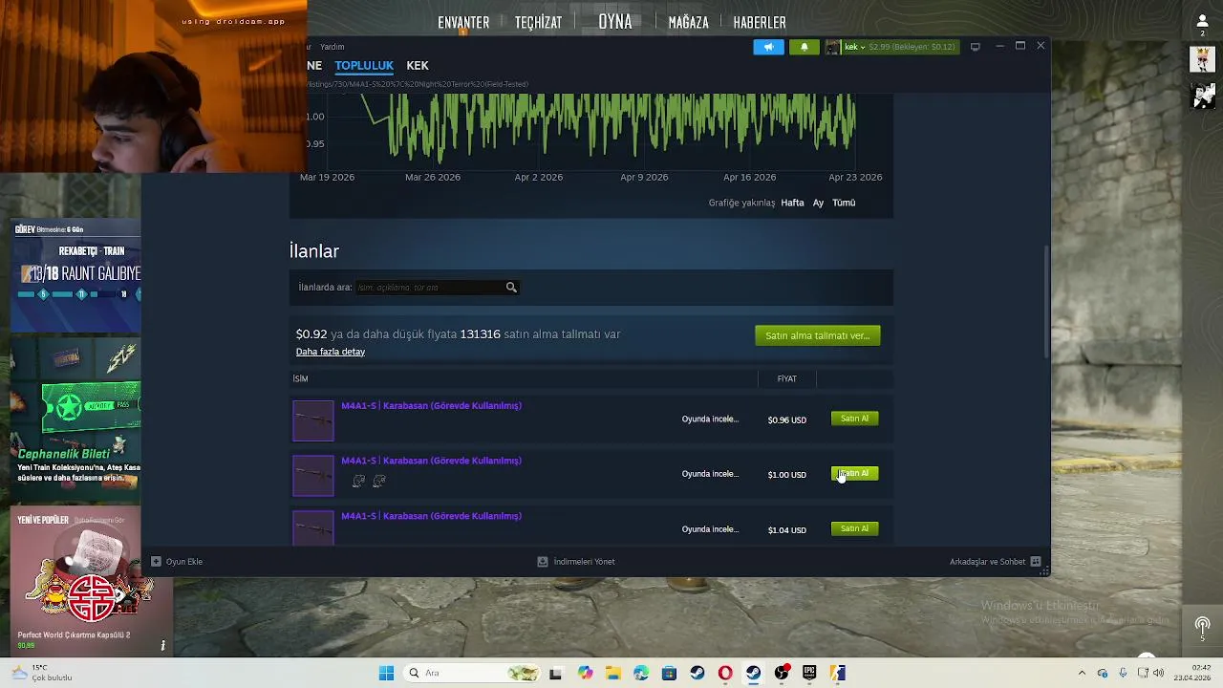1223x688 pixels.
Task: Switch to the KEK profile tab
Action: 418,66
